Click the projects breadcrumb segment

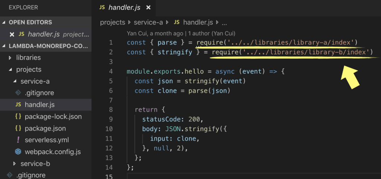[x=112, y=22]
